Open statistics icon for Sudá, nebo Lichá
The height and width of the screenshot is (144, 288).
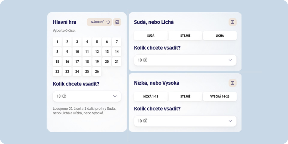(x=232, y=22)
